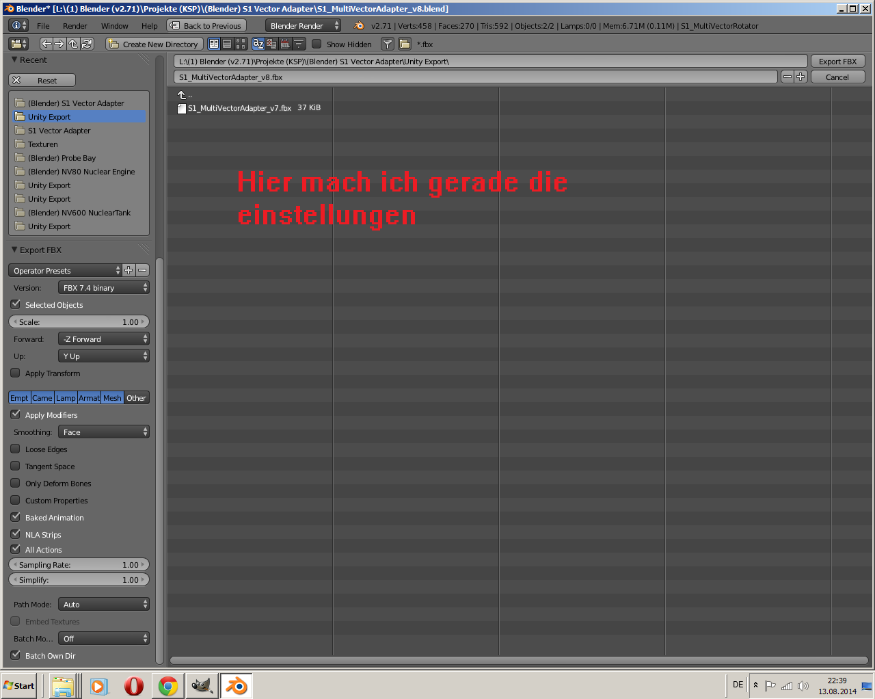Viewport: 875px width, 699px height.
Task: Click Create New Directory button
Action: point(154,44)
